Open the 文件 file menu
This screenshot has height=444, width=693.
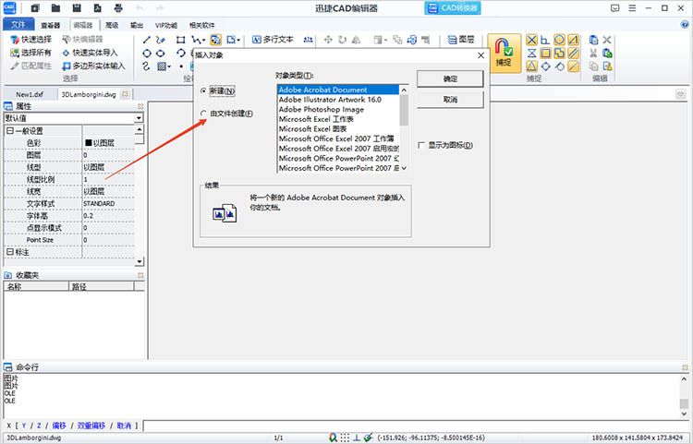18,25
